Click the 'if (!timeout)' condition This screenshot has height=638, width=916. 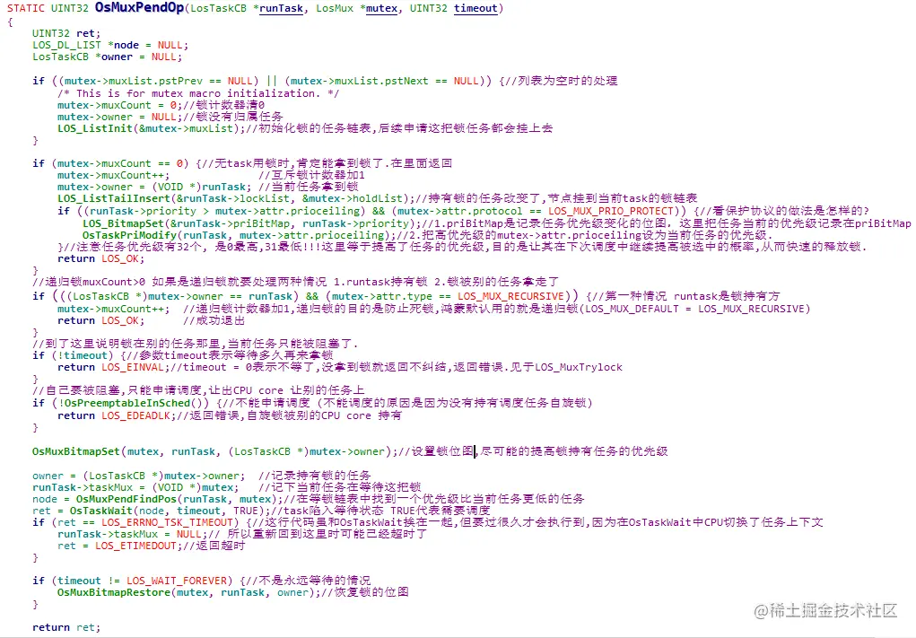(x=73, y=355)
